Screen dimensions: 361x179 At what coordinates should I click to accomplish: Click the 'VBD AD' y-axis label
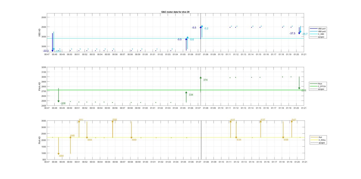click(39, 33)
